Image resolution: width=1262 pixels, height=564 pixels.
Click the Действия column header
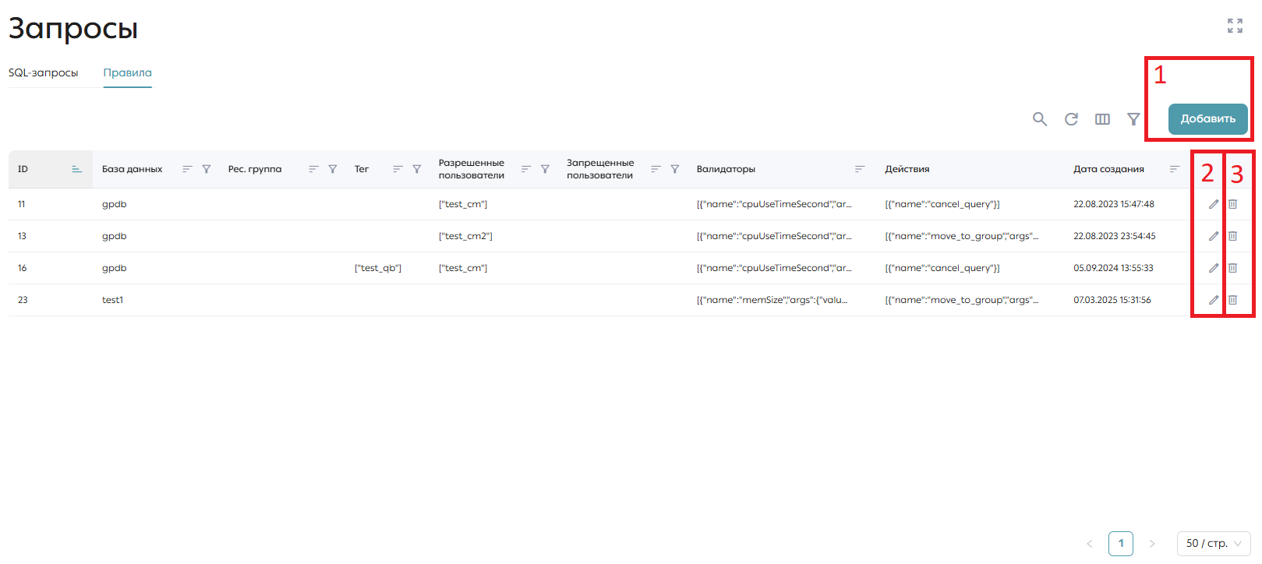point(907,169)
